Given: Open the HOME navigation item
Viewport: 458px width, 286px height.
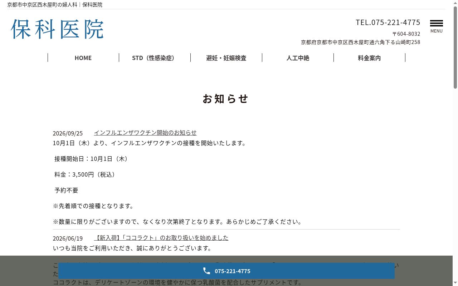Looking at the screenshot, I should pyautogui.click(x=83, y=58).
